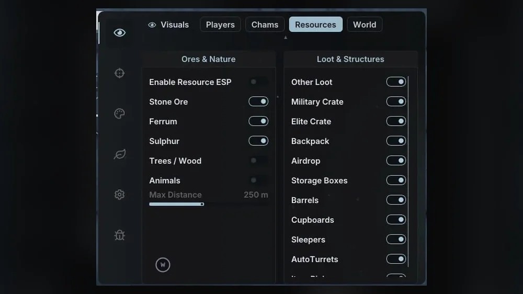Click the Max Distance slider handle

[x=202, y=204]
